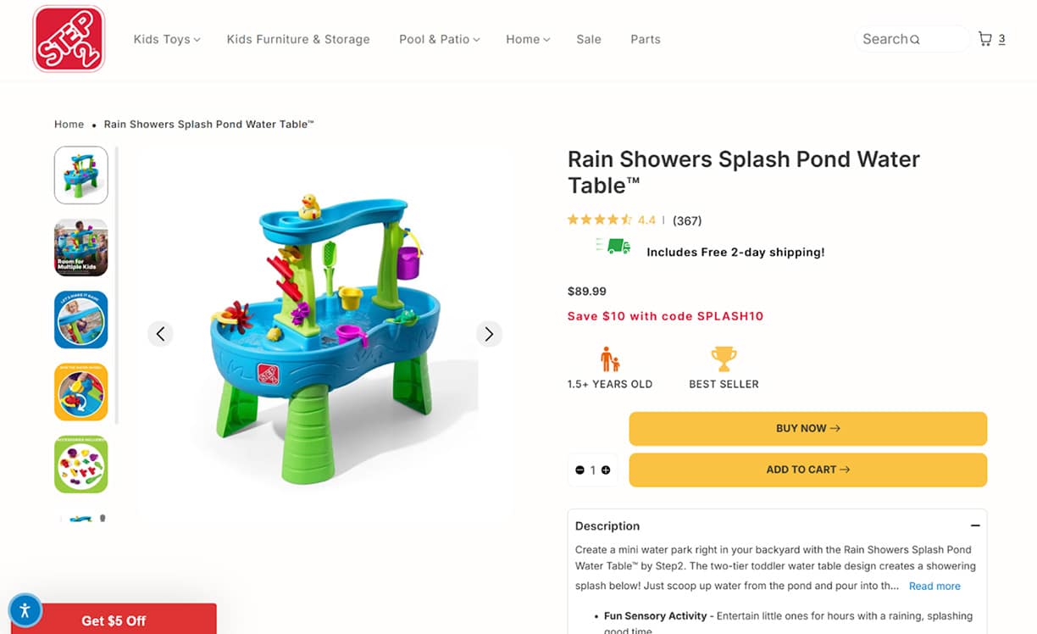Select the 'Room for Multiple Kids' thumbnail
Viewport: 1037px width, 634px height.
pos(81,247)
